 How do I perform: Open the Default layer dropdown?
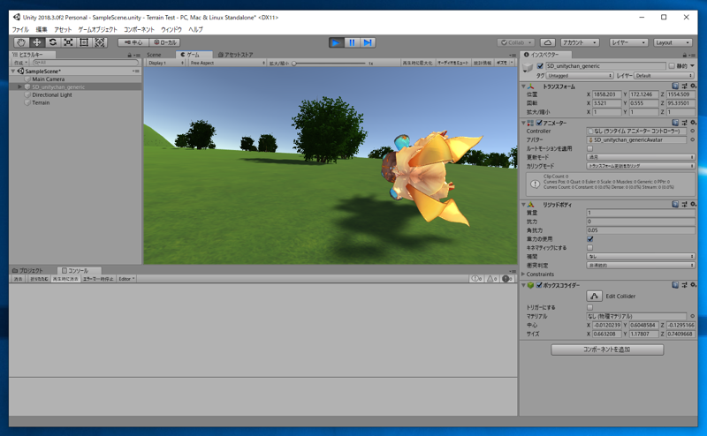coord(665,76)
